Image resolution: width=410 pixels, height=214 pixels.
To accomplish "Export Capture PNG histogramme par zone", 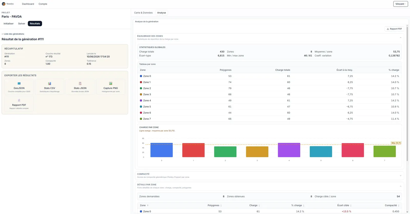I will 111,87.
